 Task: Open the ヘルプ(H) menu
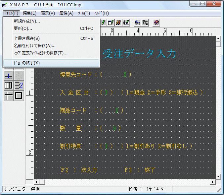[102, 13]
